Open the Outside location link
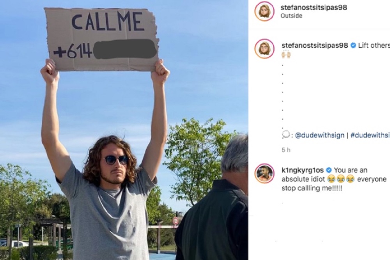The height and width of the screenshot is (260, 390). [291, 16]
